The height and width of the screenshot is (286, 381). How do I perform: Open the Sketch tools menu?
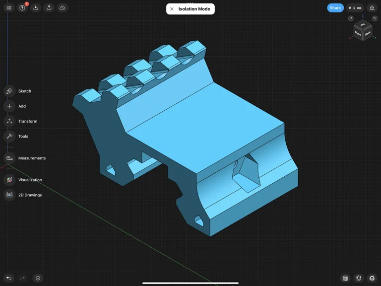pos(9,91)
